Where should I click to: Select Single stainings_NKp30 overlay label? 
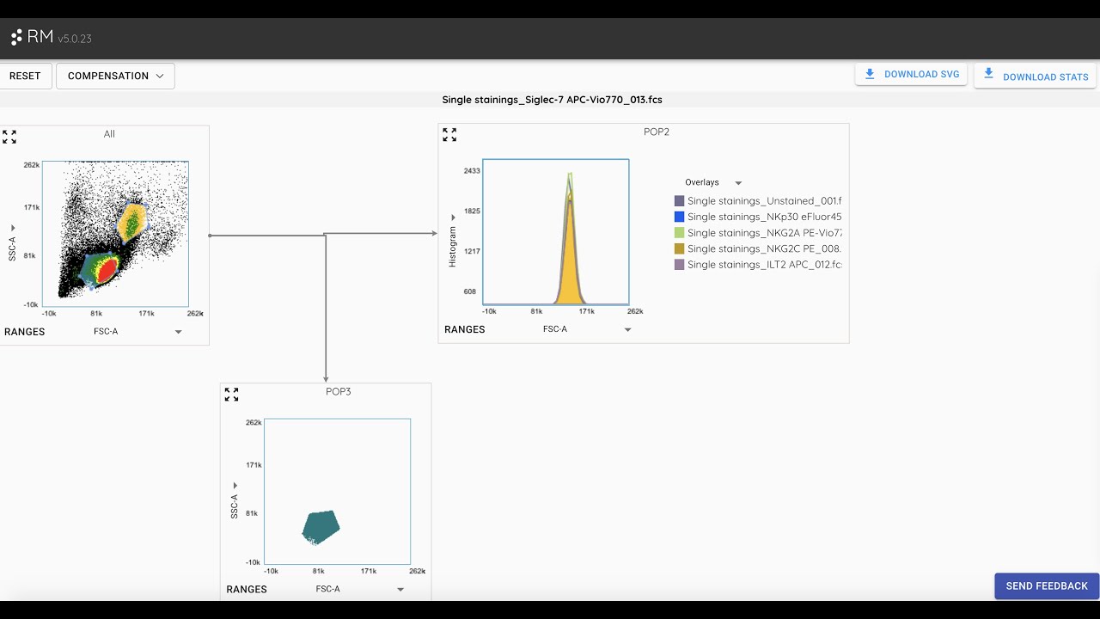point(765,217)
